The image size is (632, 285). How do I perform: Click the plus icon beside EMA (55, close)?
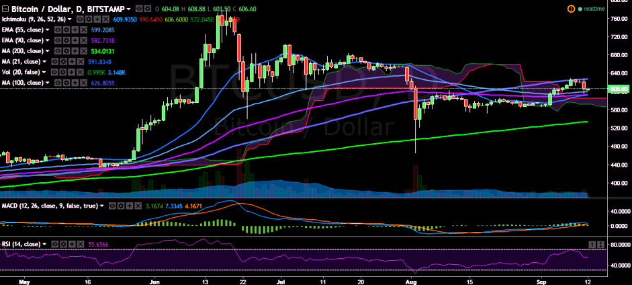coord(75,30)
